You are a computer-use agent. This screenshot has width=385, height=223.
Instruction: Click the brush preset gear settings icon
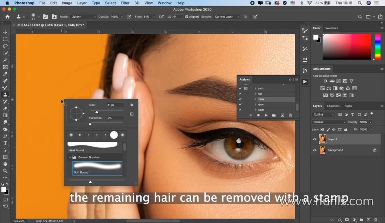pos(132,105)
